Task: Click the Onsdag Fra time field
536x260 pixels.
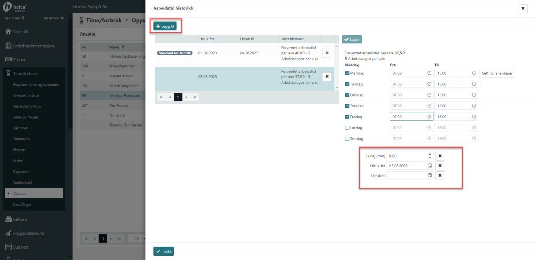Action: [408, 95]
